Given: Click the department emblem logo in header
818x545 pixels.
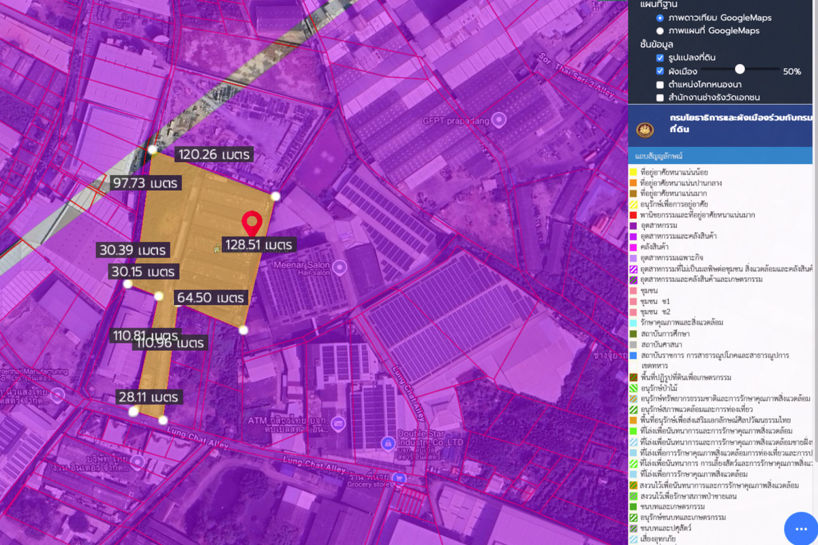Looking at the screenshot, I should pyautogui.click(x=644, y=129).
